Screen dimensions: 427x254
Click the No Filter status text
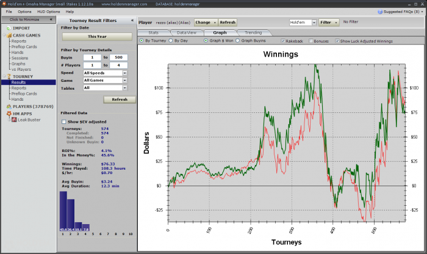point(351,22)
